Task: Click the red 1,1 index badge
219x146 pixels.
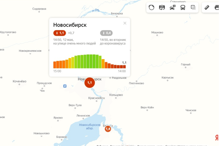Action: 60,33
